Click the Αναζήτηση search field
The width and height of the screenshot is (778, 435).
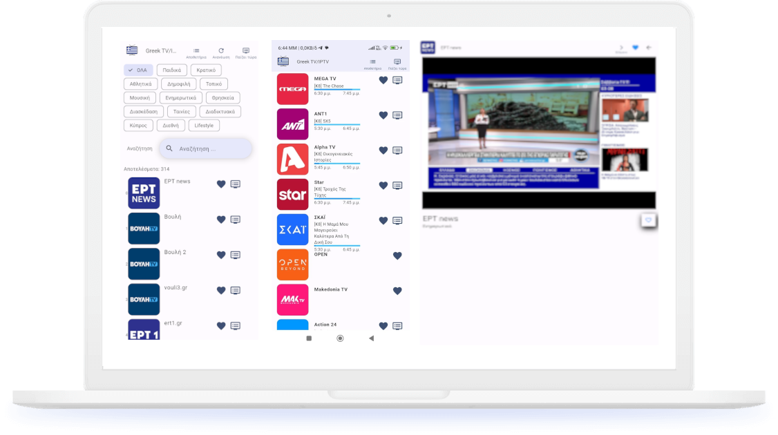click(x=205, y=148)
